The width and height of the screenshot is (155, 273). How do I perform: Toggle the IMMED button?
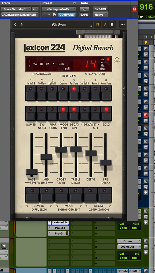pos(31,113)
